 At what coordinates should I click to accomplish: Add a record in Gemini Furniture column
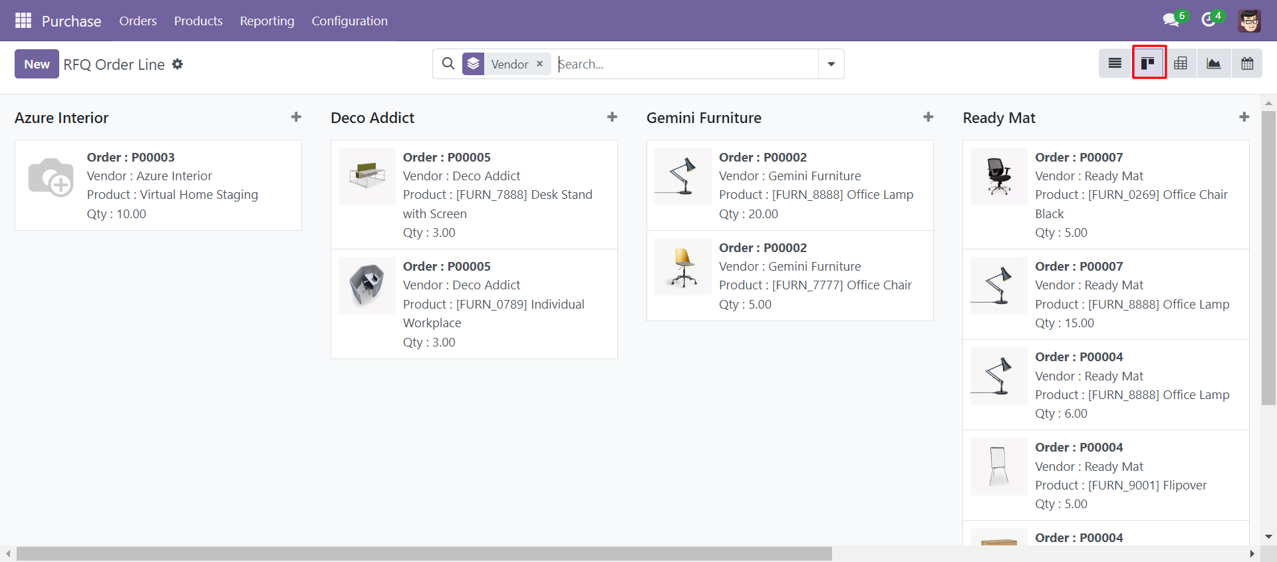click(x=928, y=117)
